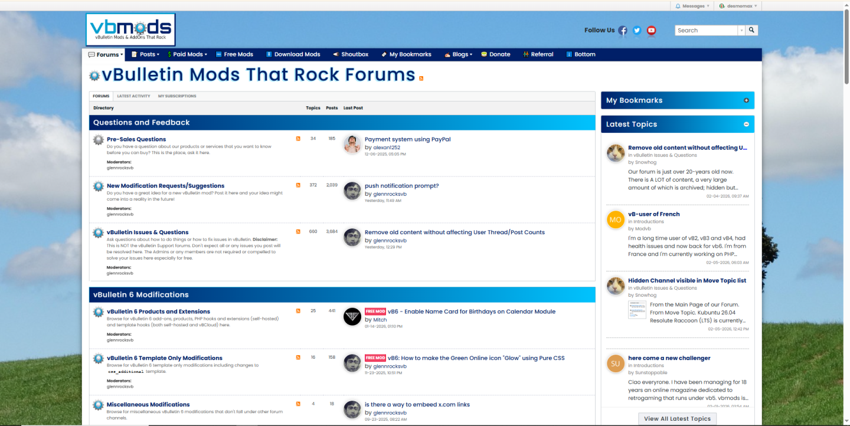Open sidebar topic 'Hidden Channel visible in Move Topic list'
The height and width of the screenshot is (426, 850).
coord(687,281)
